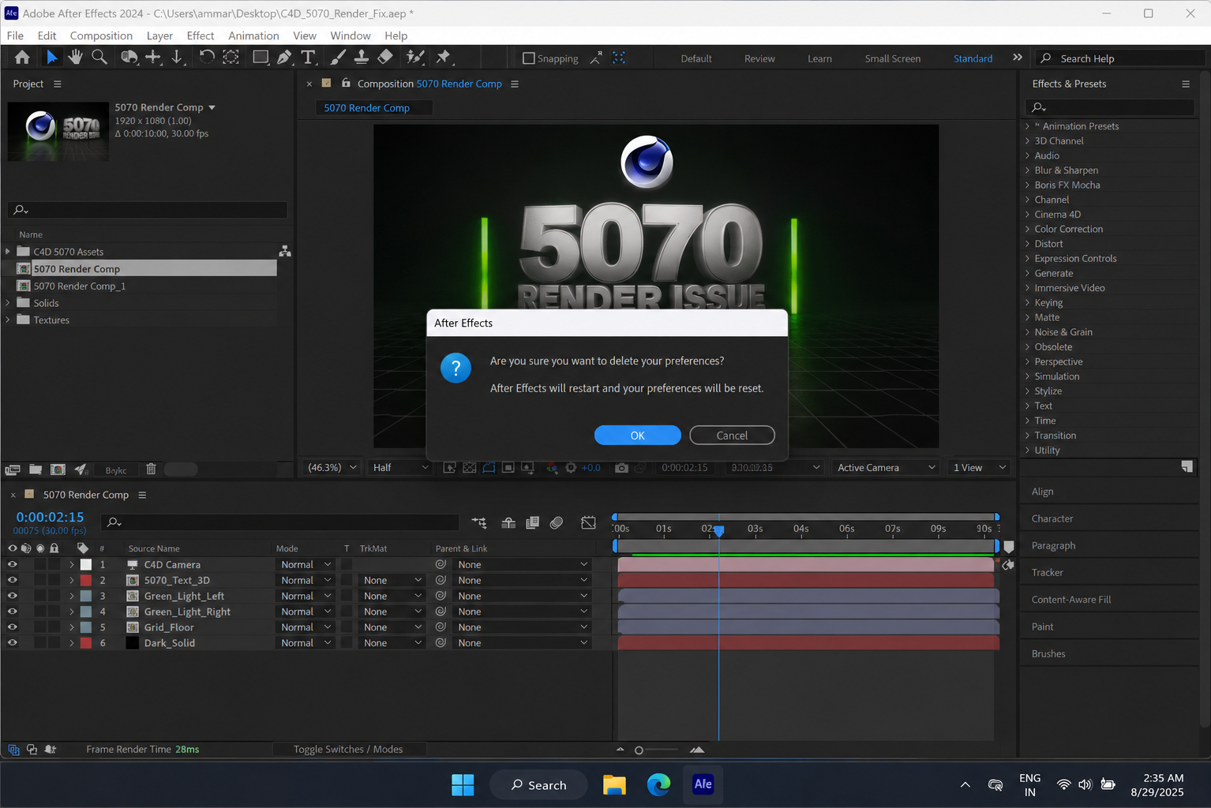1211x808 pixels.
Task: Open File Explorer from taskbar
Action: [x=614, y=784]
